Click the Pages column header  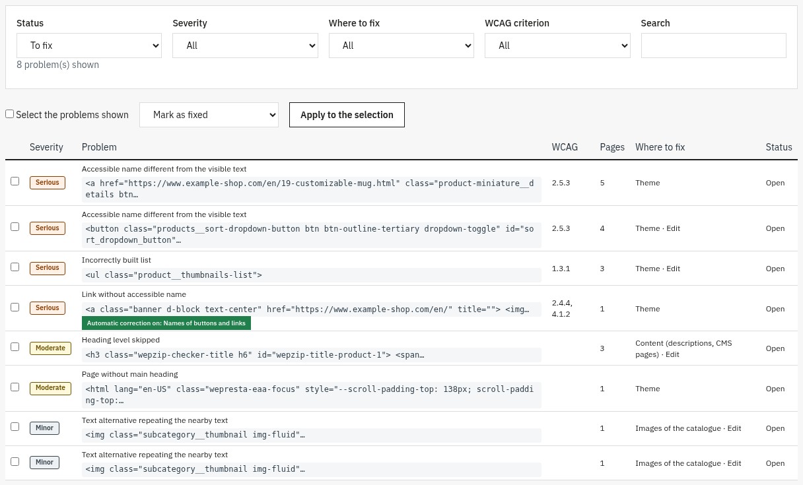pyautogui.click(x=612, y=147)
